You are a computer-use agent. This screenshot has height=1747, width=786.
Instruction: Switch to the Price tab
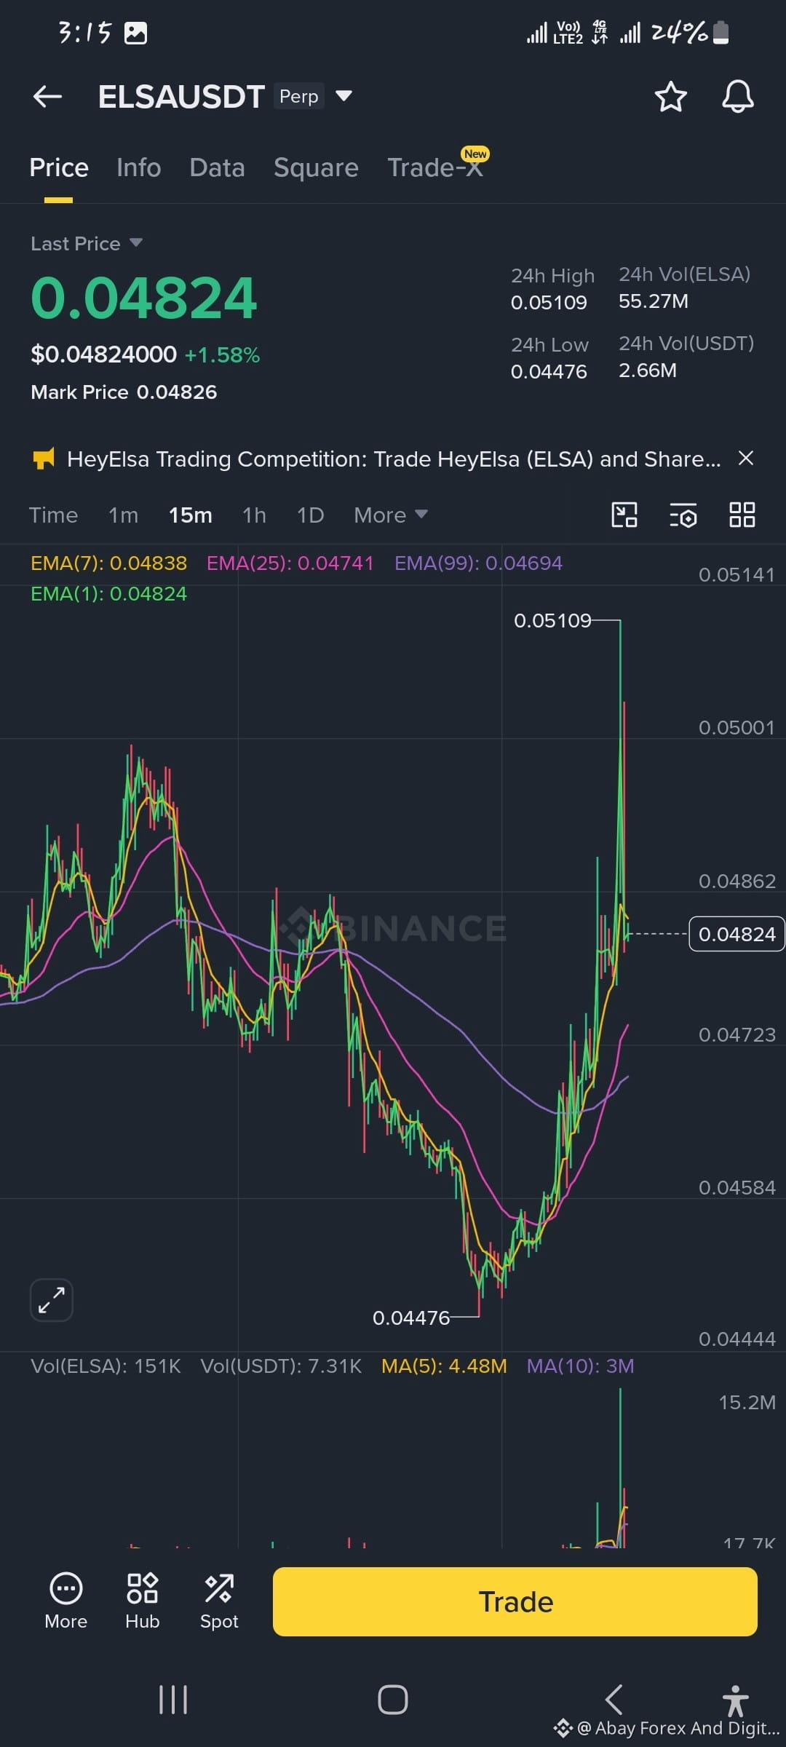click(59, 167)
